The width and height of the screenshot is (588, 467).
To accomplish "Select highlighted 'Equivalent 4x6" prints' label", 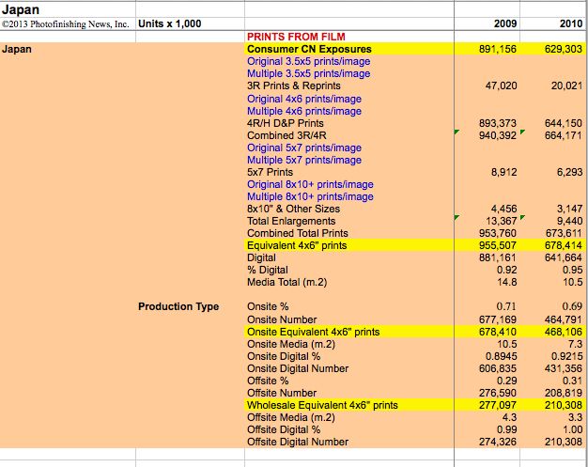I will [297, 245].
